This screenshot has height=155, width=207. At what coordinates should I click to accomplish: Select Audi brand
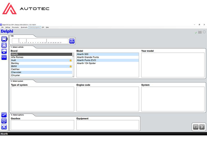[41, 60]
